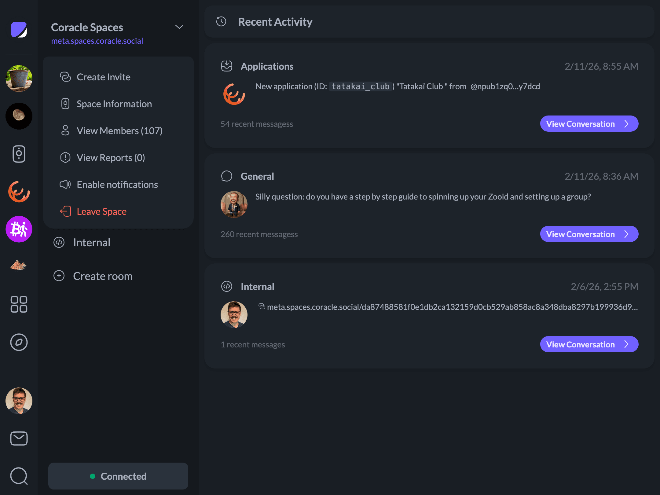Image resolution: width=660 pixels, height=495 pixels.
Task: Open the envelope messages icon
Action: click(19, 438)
